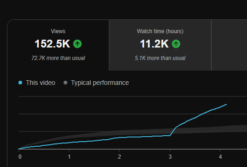Click green up arrow beside 152.5K
Viewport: 247px width, 167px height.
pyautogui.click(x=77, y=44)
